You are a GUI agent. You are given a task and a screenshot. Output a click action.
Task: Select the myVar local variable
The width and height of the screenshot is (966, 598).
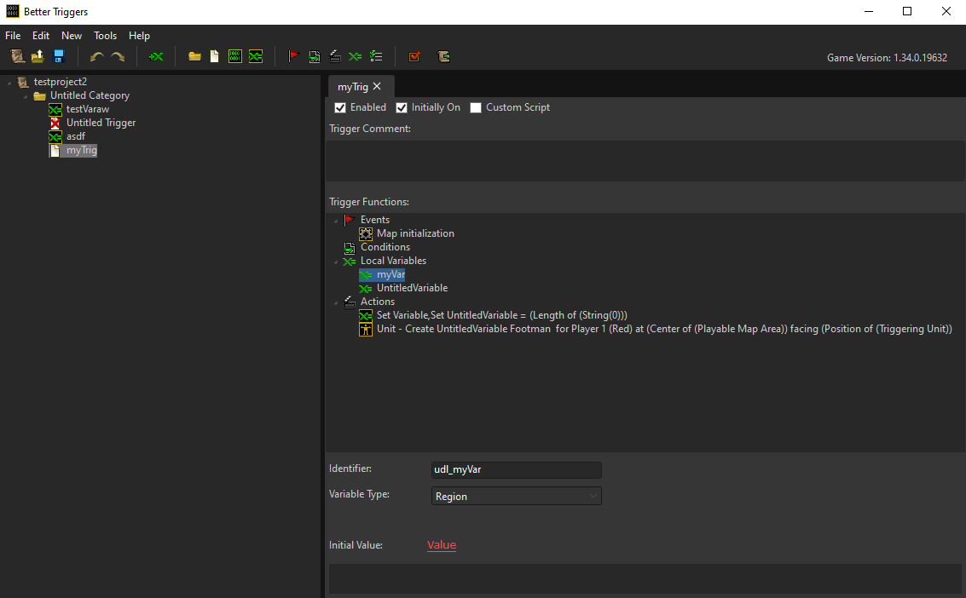[390, 275]
